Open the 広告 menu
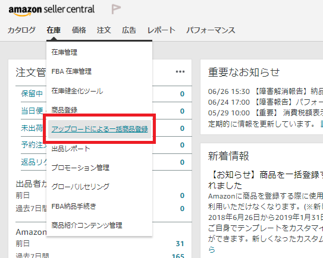The image size is (323, 258). (x=129, y=30)
